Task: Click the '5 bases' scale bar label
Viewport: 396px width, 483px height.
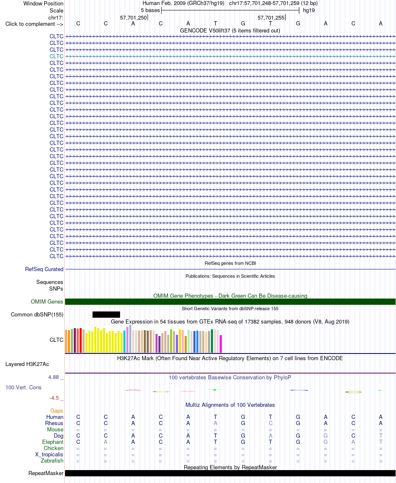Action: 150,10
